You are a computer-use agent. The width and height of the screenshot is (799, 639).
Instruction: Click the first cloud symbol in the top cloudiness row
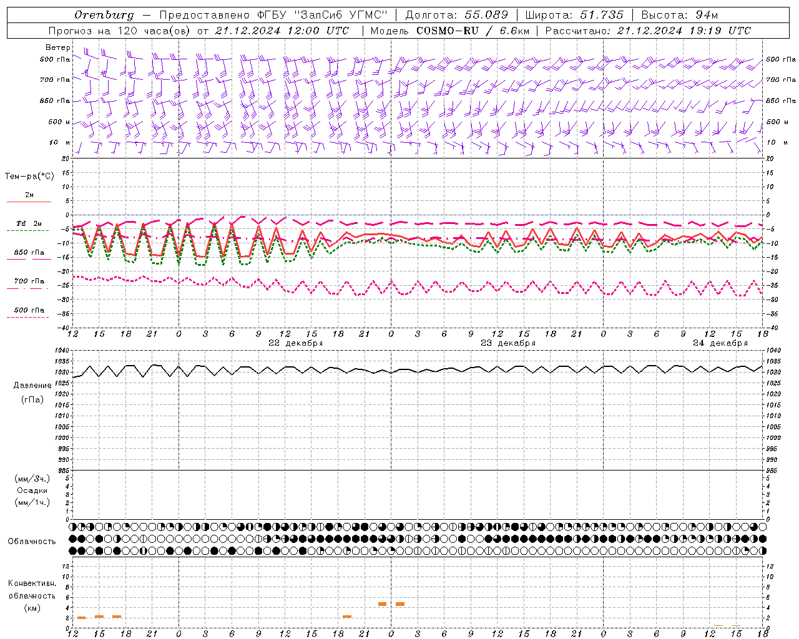pyautogui.click(x=73, y=527)
